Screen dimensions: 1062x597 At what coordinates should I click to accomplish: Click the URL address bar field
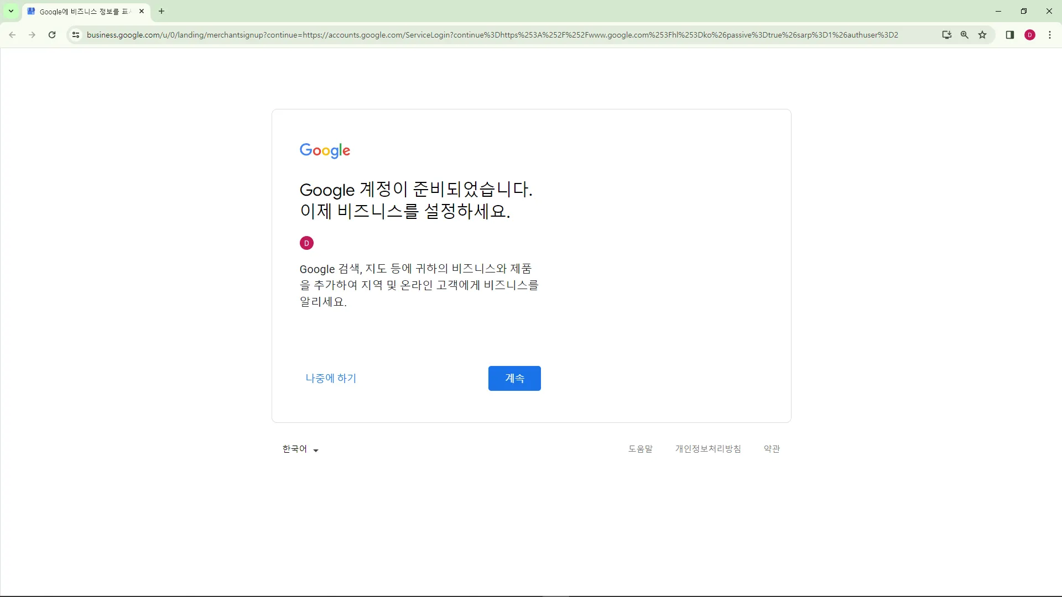[492, 35]
